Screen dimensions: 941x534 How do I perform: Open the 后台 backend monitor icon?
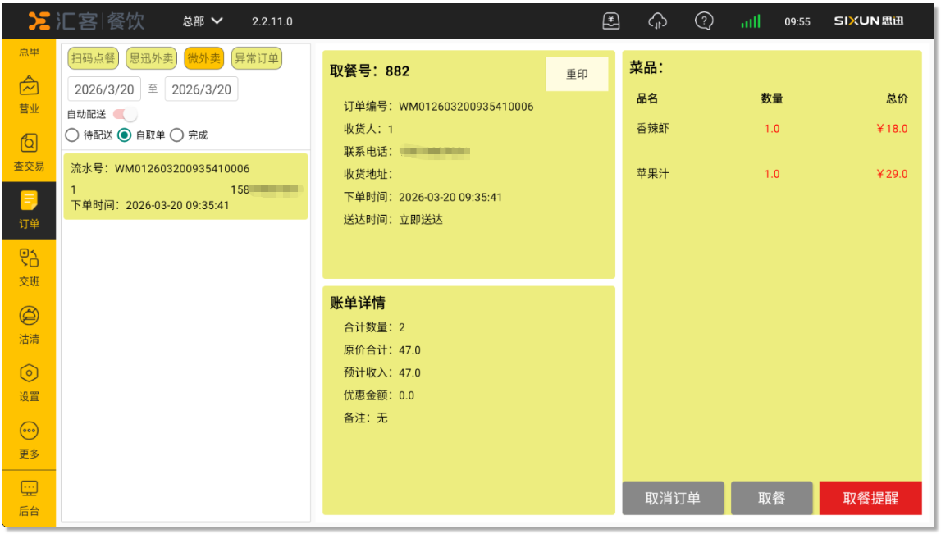[x=29, y=489]
